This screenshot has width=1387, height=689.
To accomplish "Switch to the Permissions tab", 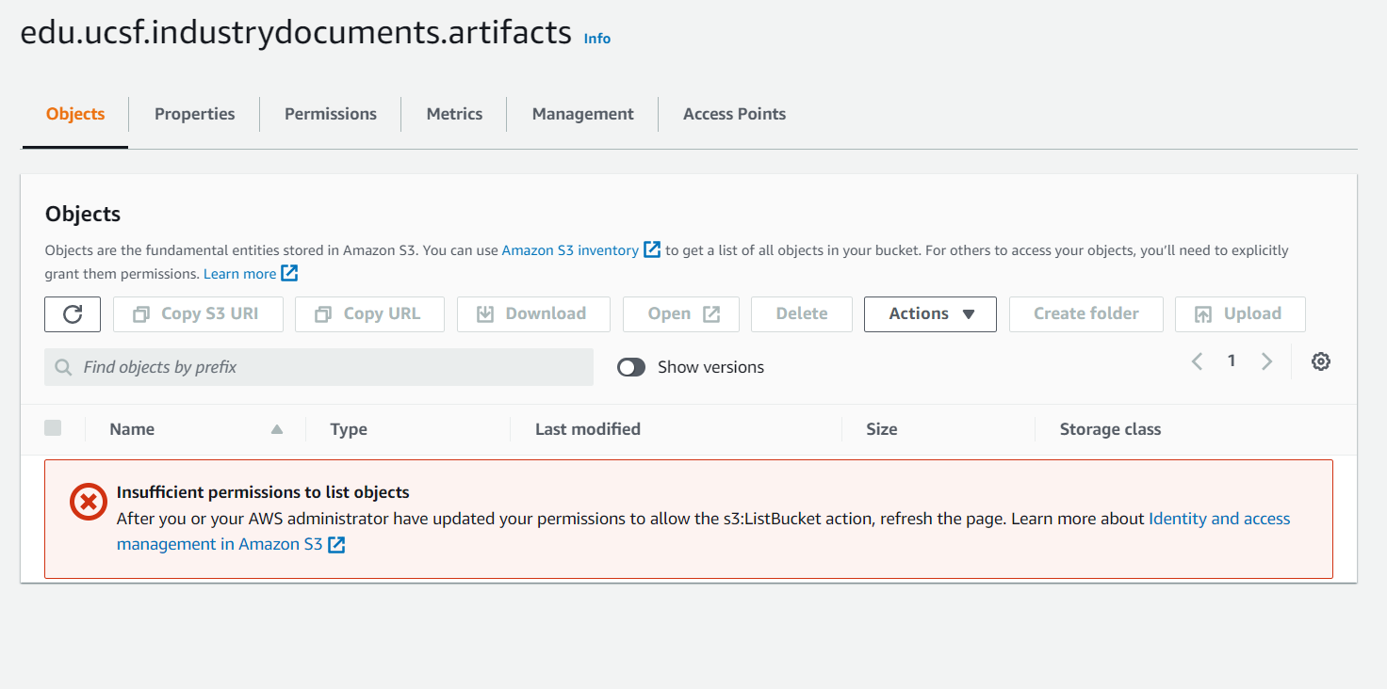I will pos(331,114).
